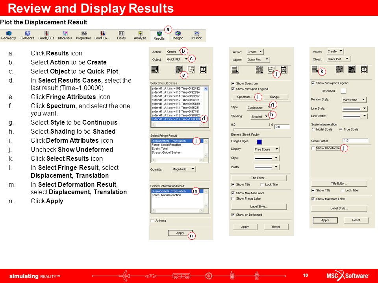Open the Fields application icon
This screenshot has width=378, height=283.
click(121, 36)
